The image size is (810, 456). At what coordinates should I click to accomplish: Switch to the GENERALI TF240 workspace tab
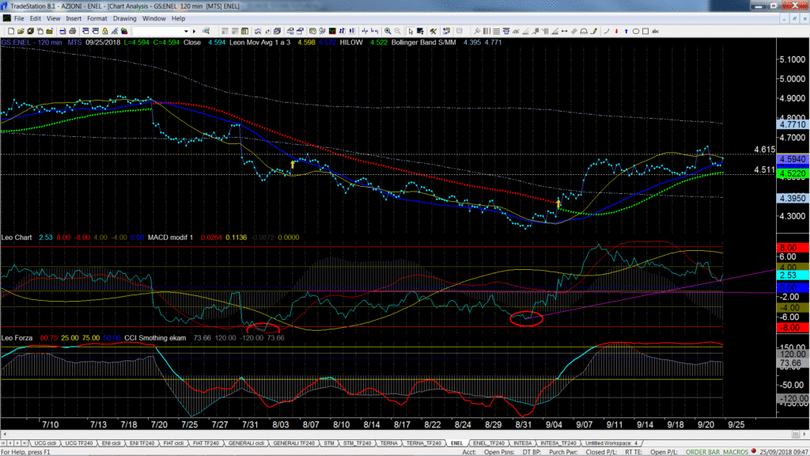(294, 443)
